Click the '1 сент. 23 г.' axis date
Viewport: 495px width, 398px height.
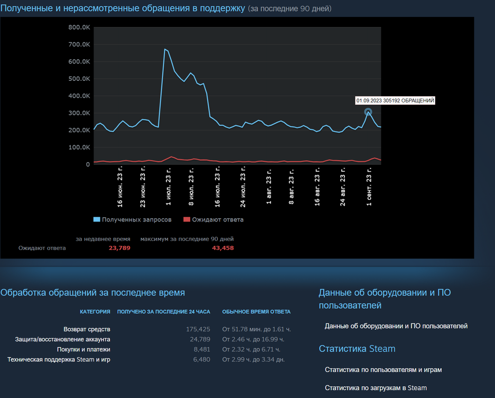pyautogui.click(x=369, y=187)
